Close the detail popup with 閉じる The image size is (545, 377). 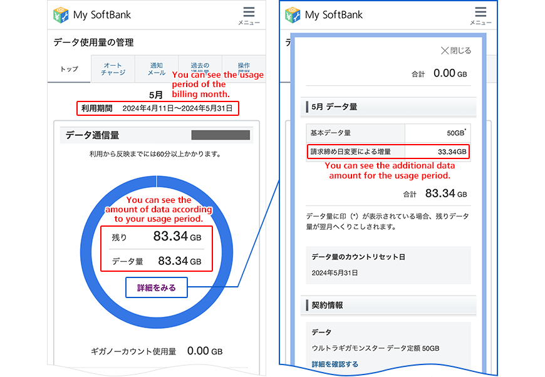pyautogui.click(x=456, y=51)
